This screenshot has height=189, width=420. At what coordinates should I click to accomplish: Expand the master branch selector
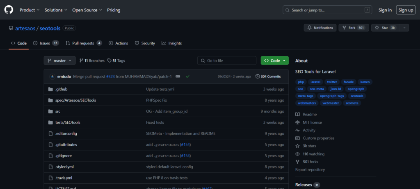click(59, 60)
